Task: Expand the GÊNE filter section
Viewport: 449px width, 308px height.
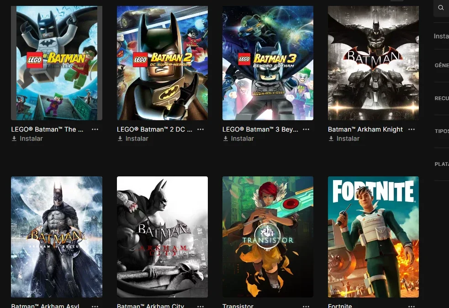Action: click(442, 65)
